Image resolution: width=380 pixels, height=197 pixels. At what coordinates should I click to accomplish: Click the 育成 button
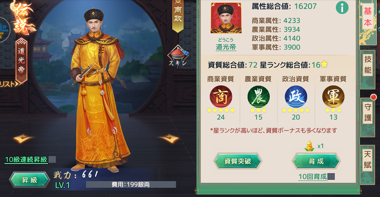click(x=316, y=161)
